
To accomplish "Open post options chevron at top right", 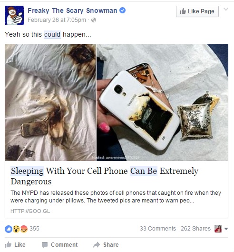I will pos(226,9).
